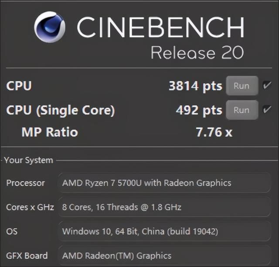This screenshot has width=279, height=267.
Task: Toggle the checkbox beside Single Core test
Action: 267,110
